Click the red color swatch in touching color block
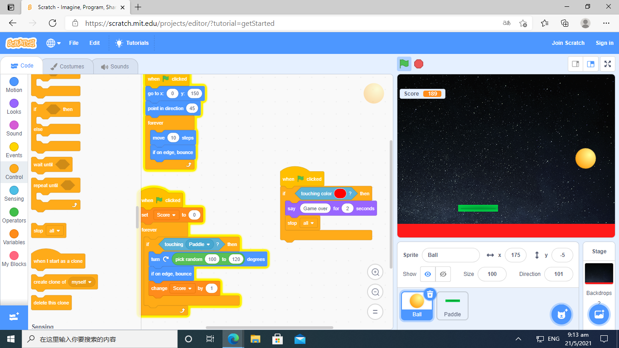This screenshot has width=619, height=348. click(x=340, y=193)
